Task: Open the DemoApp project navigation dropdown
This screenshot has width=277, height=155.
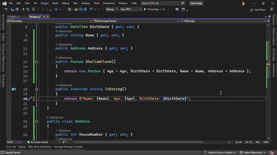Action: coord(50,21)
